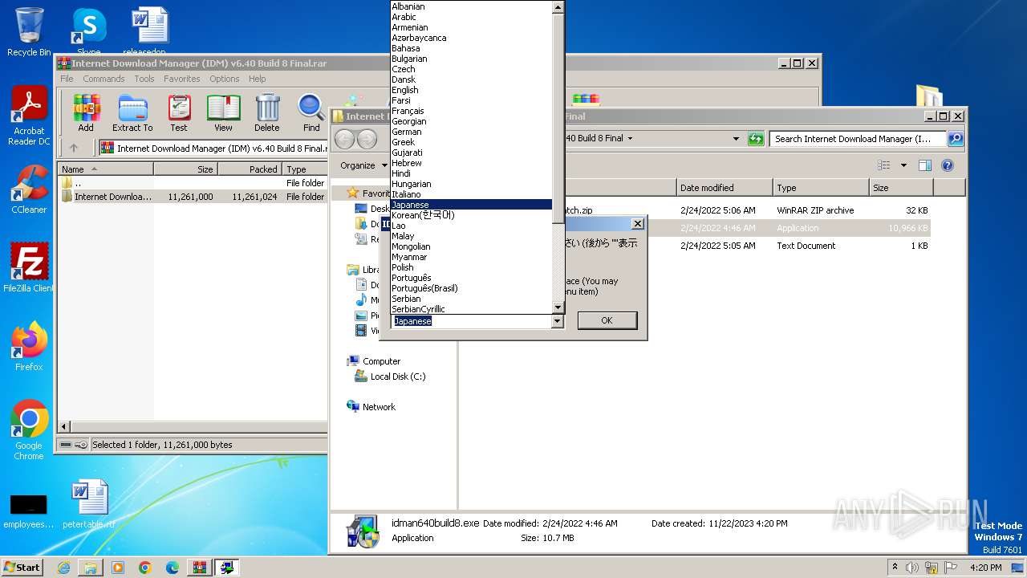Viewport: 1027px width, 578px height.
Task: Open Chrome from taskbar
Action: pos(144,568)
